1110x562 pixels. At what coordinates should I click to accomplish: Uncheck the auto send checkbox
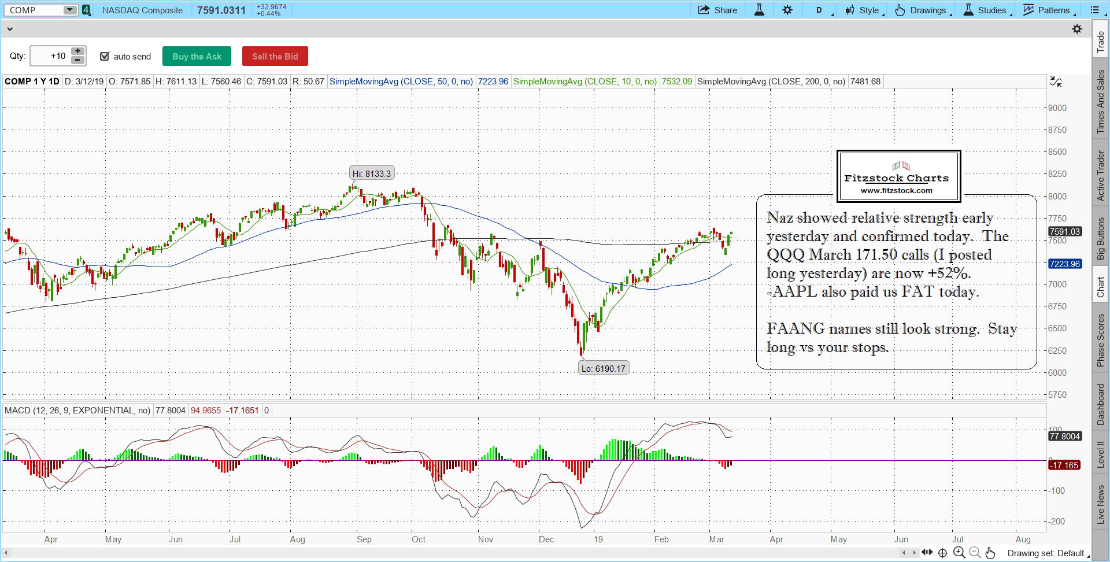pyautogui.click(x=105, y=56)
